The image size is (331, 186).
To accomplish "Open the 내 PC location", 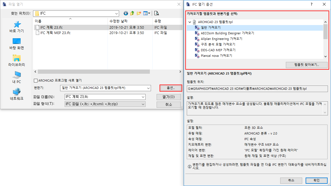I will click(x=17, y=77).
